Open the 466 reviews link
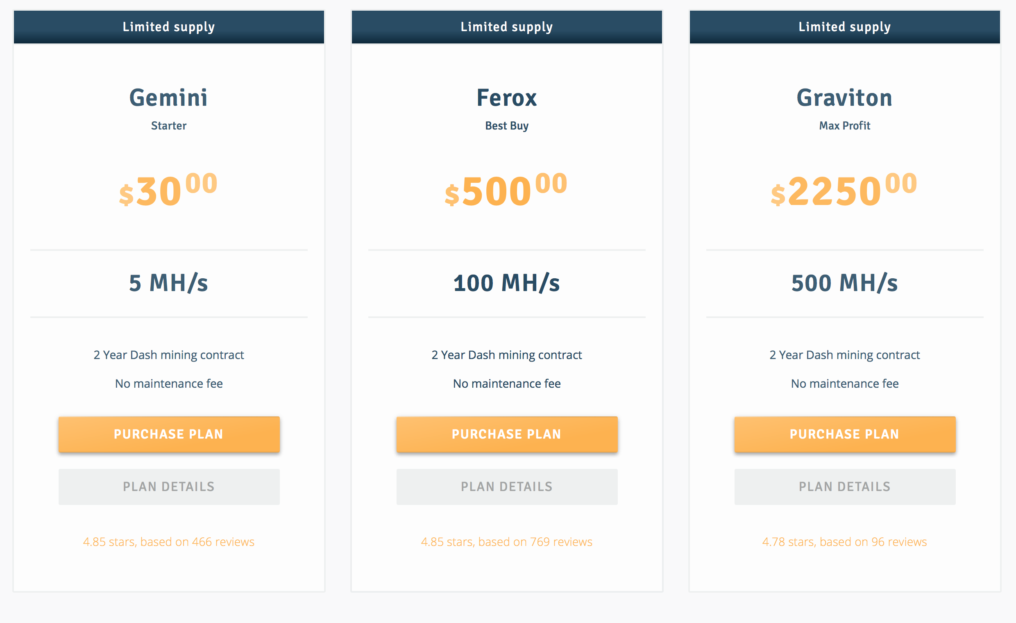The image size is (1016, 623). (x=169, y=541)
